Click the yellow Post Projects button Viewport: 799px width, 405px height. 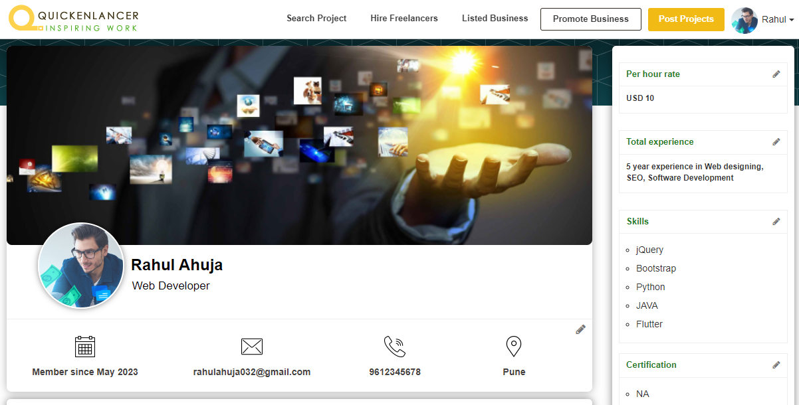click(x=686, y=19)
